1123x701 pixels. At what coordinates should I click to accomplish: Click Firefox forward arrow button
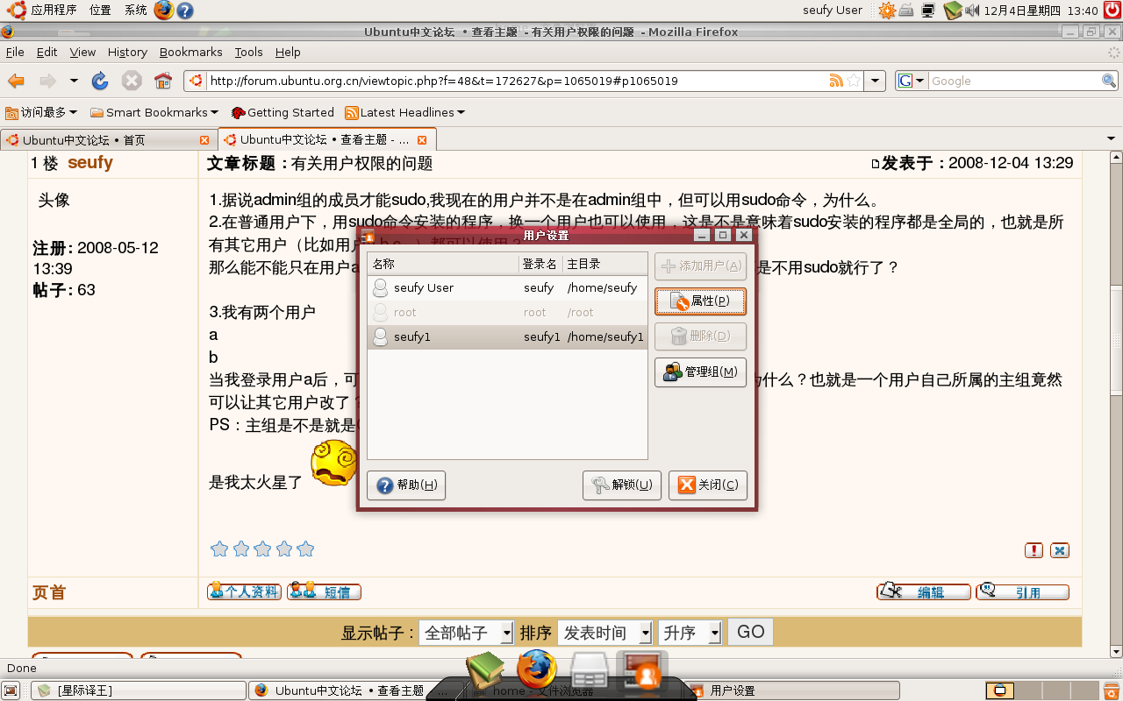[47, 81]
